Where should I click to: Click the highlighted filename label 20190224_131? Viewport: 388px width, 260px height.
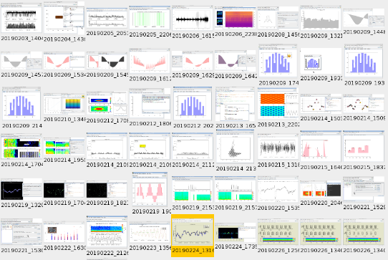(193, 251)
